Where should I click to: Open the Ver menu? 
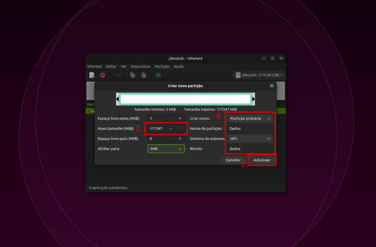pos(123,66)
